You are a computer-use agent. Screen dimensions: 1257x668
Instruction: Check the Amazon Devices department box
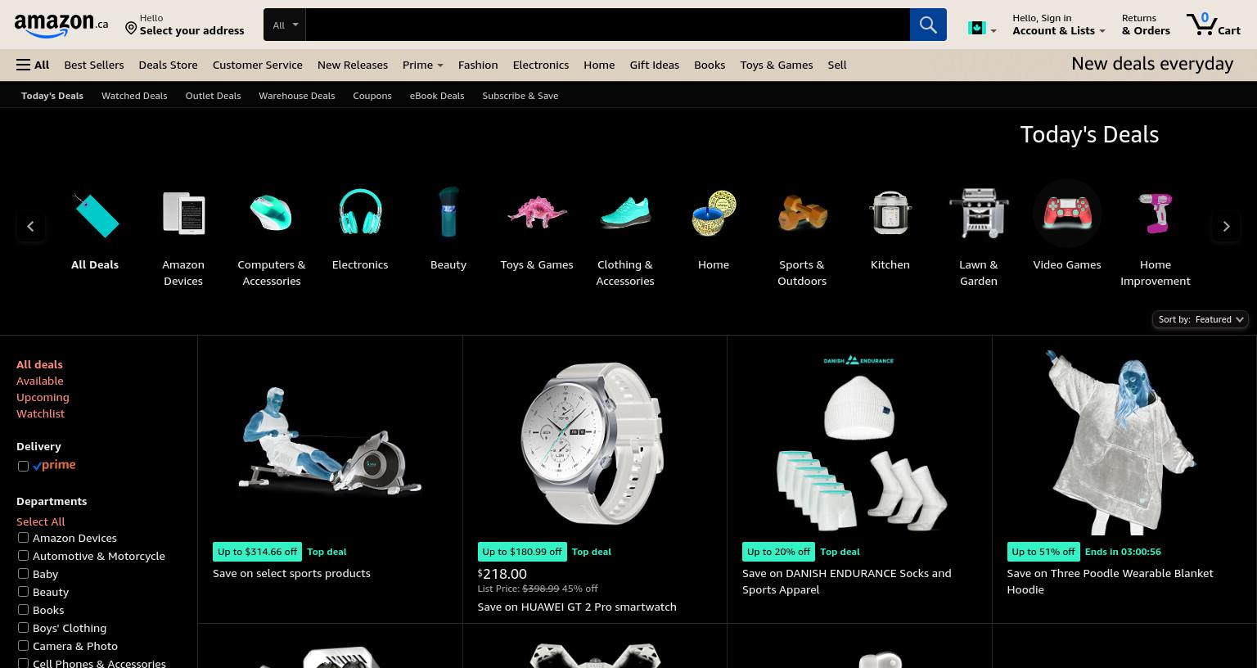(23, 538)
